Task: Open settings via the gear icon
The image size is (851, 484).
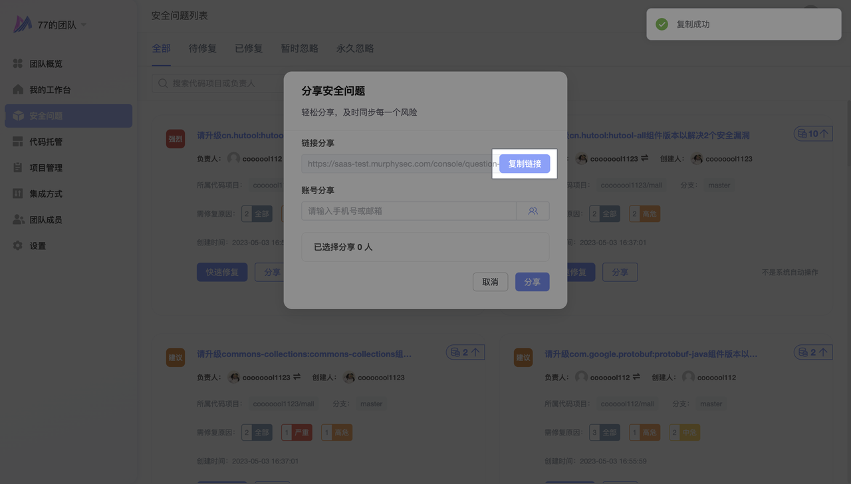Action: click(18, 246)
